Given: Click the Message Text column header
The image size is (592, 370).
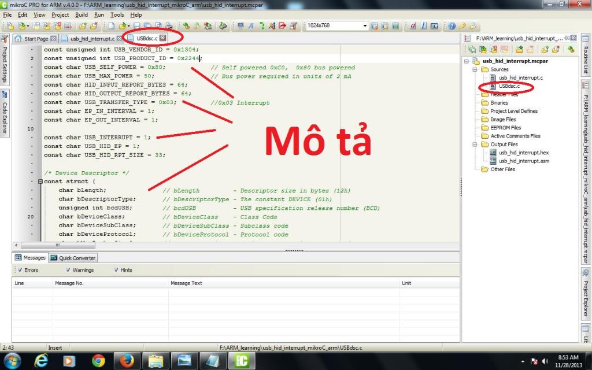Looking at the screenshot, I should (283, 283).
